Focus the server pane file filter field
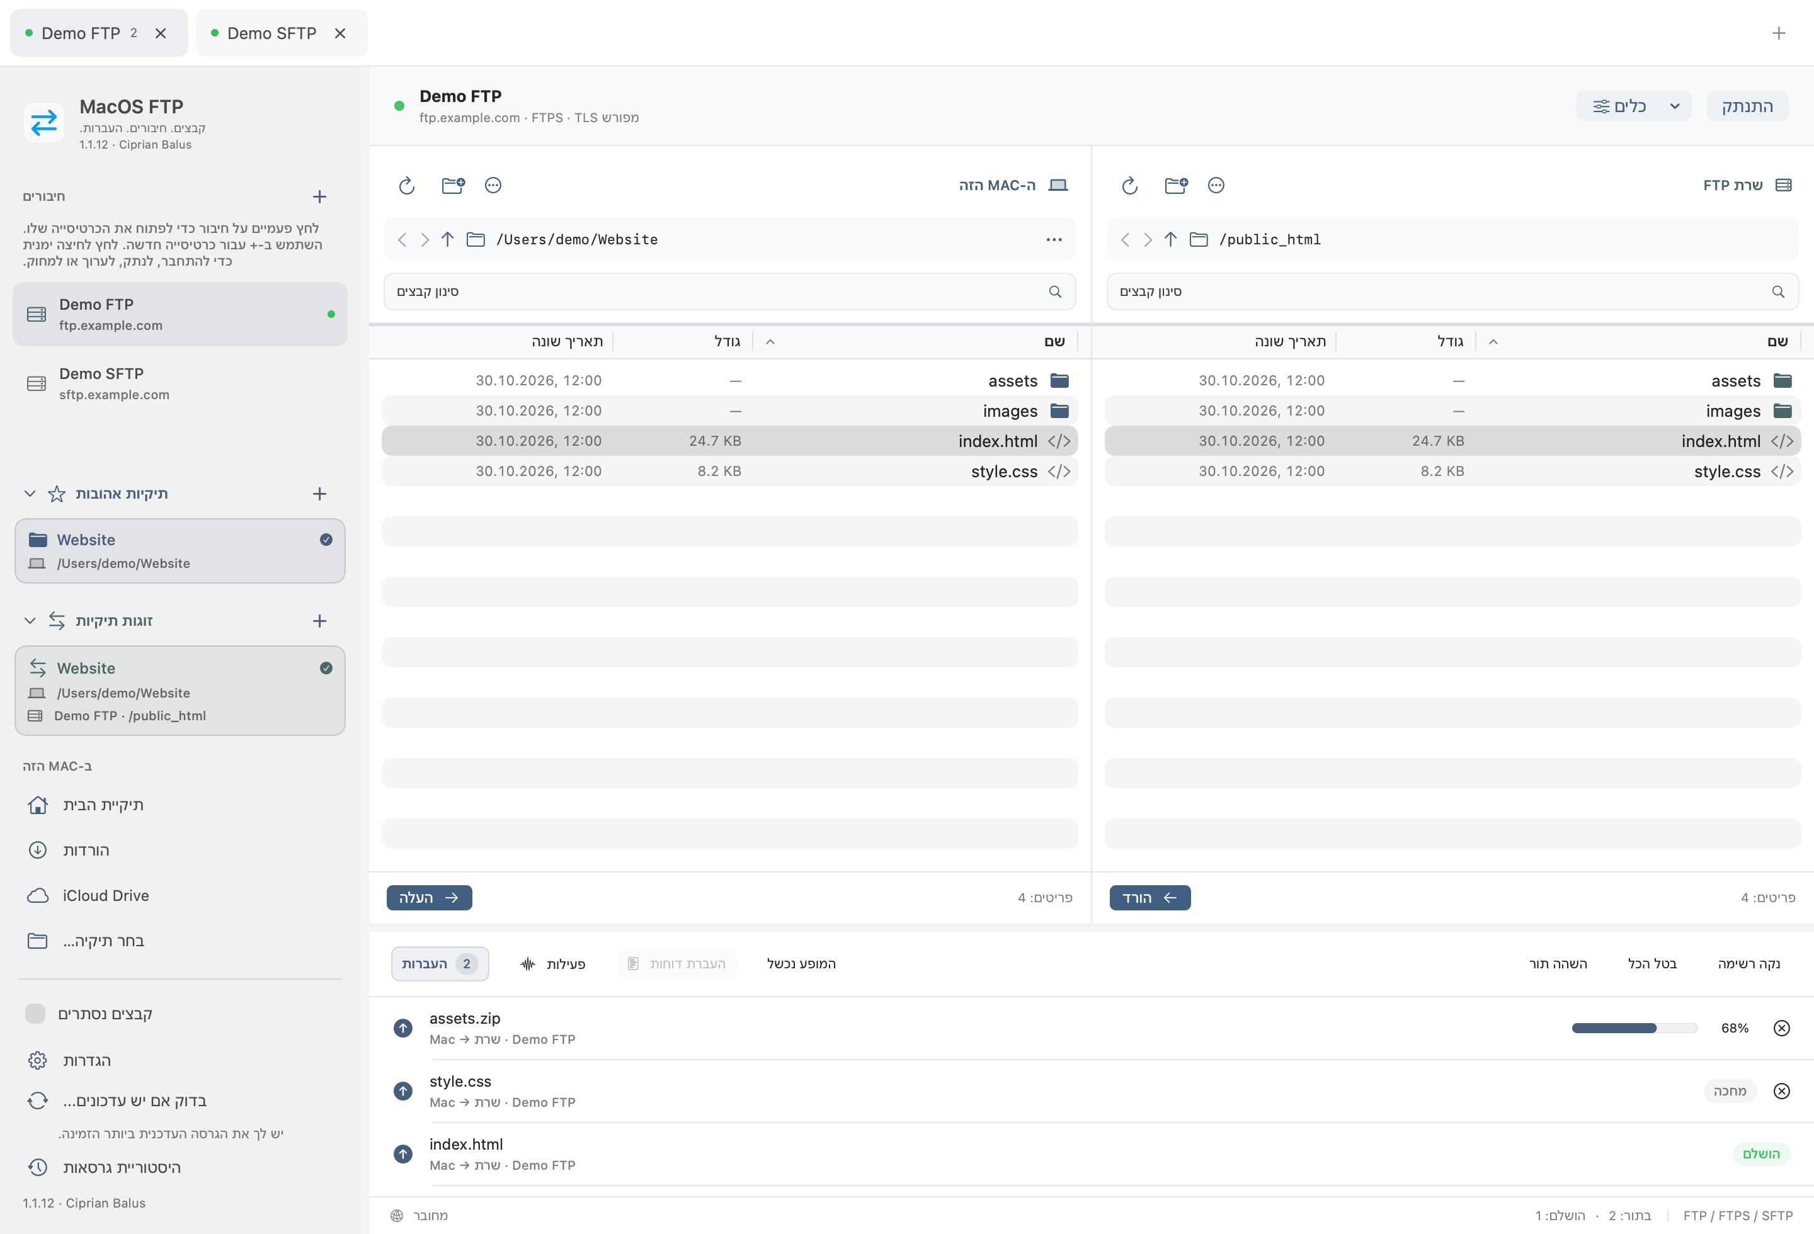 pyautogui.click(x=1452, y=292)
